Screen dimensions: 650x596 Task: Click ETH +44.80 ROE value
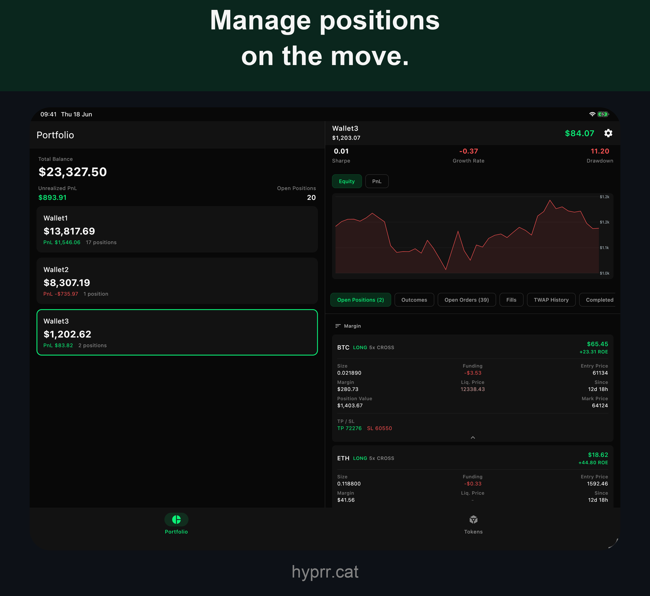pos(593,463)
